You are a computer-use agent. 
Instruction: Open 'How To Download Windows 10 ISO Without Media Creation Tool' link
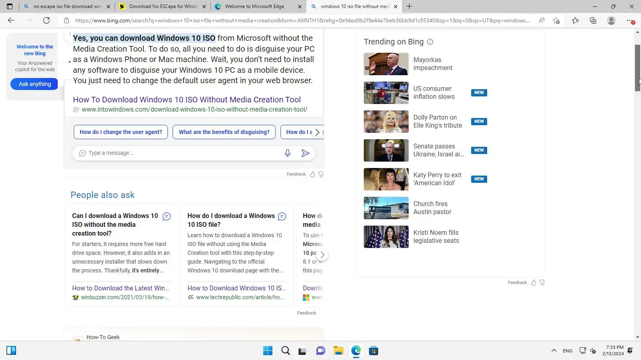point(187,100)
